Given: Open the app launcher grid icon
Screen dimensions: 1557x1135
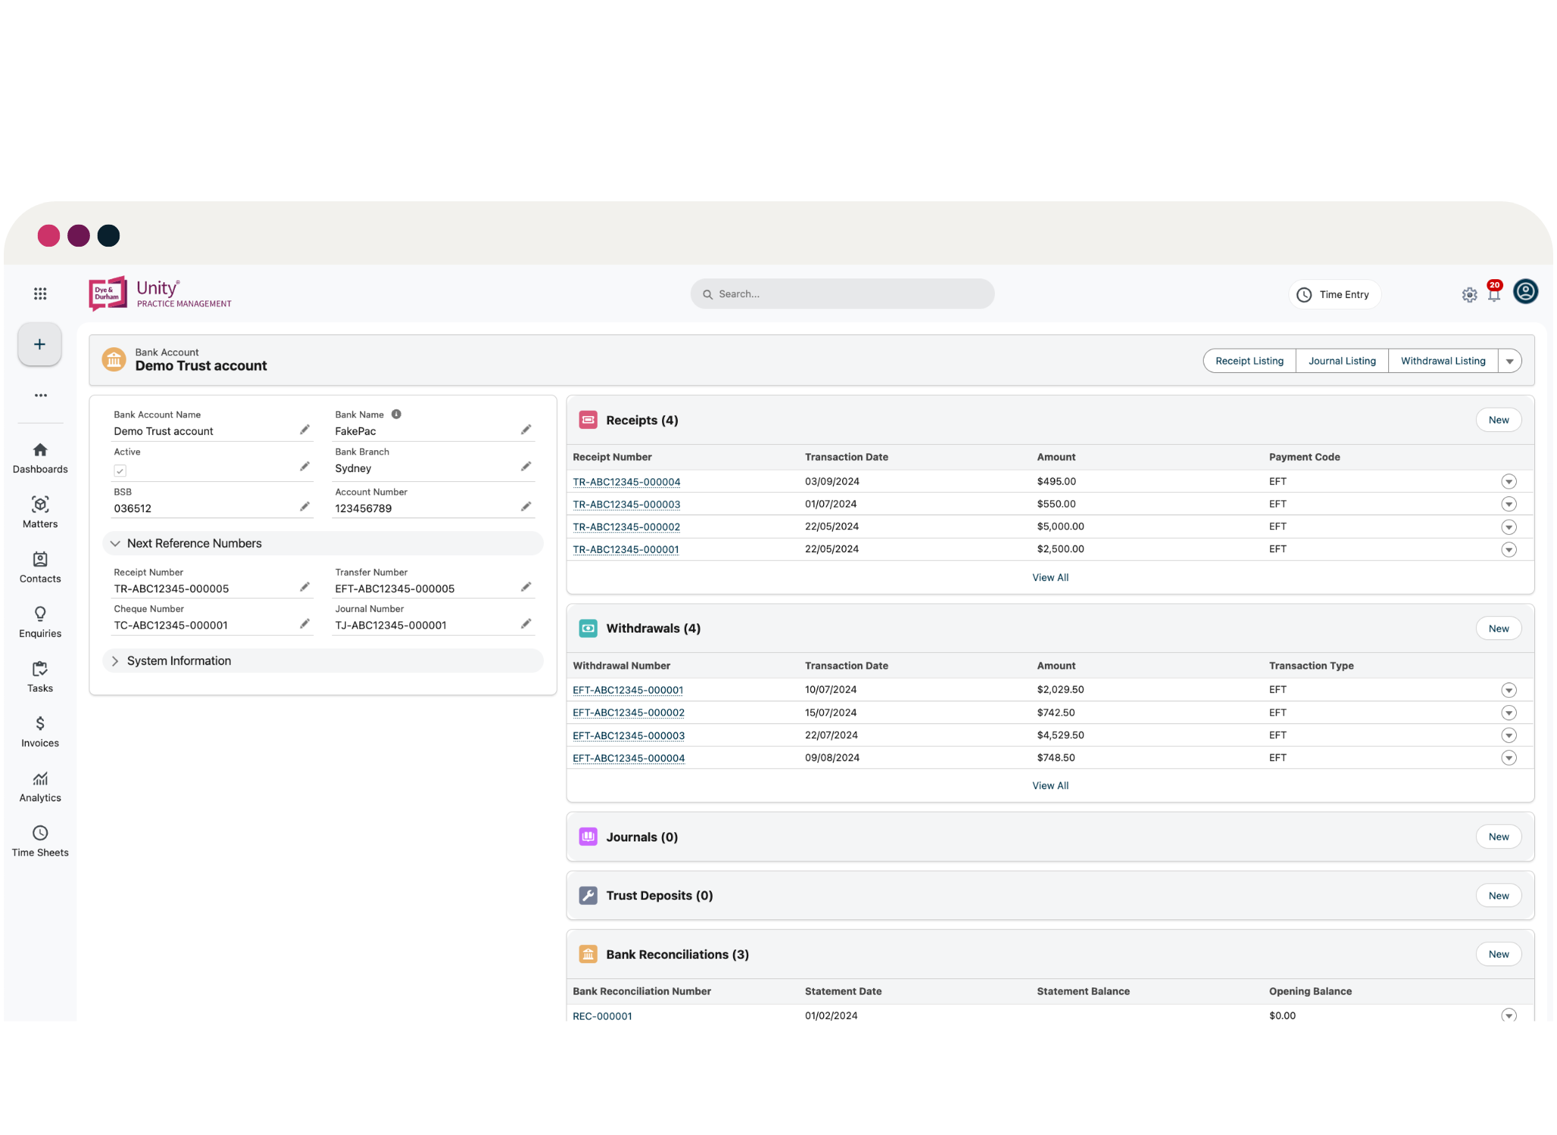Looking at the screenshot, I should tap(40, 294).
